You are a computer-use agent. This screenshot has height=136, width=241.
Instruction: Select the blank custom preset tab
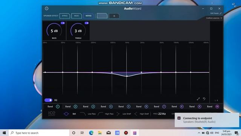102,16
